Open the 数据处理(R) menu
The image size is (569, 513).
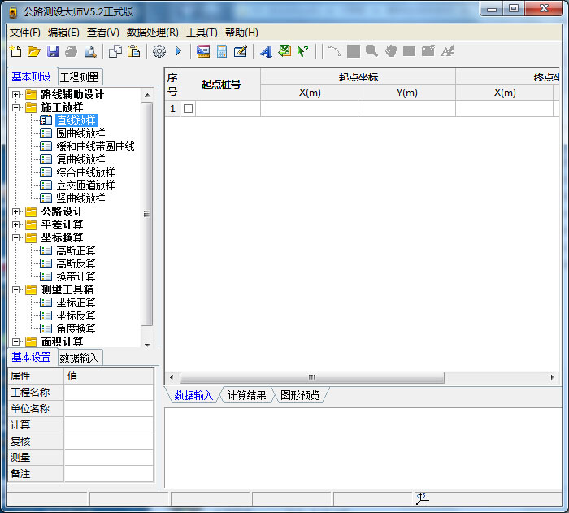(x=153, y=33)
